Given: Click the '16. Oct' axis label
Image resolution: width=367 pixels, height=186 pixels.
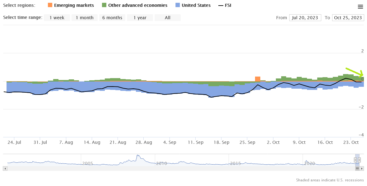Looking at the screenshot, I should 325,142.
